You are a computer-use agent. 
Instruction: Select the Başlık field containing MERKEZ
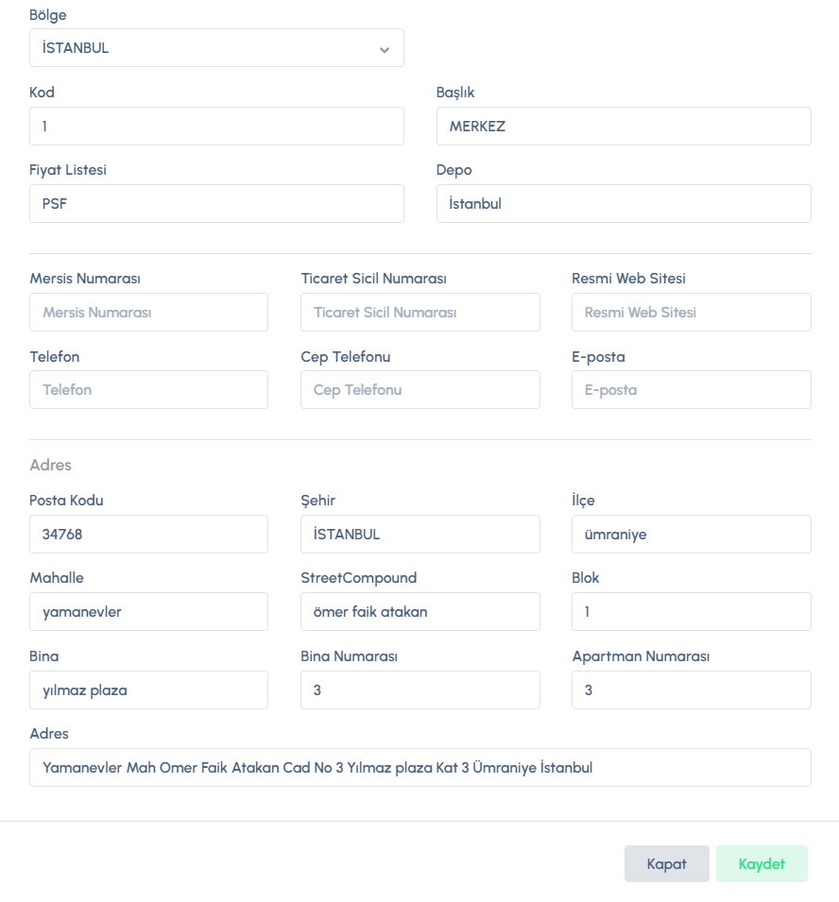click(x=624, y=126)
